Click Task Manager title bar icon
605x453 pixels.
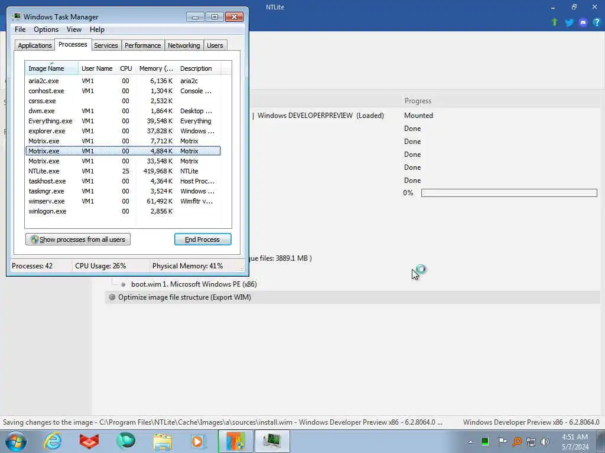(16, 17)
